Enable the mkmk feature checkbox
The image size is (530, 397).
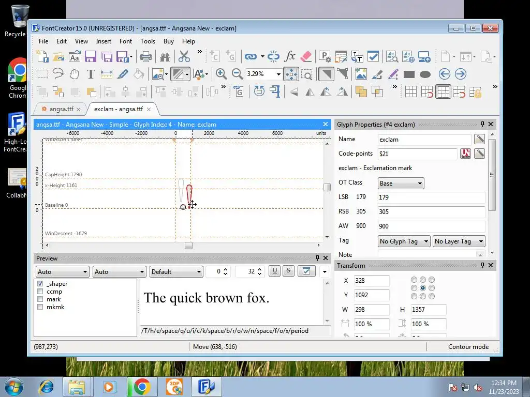click(40, 307)
